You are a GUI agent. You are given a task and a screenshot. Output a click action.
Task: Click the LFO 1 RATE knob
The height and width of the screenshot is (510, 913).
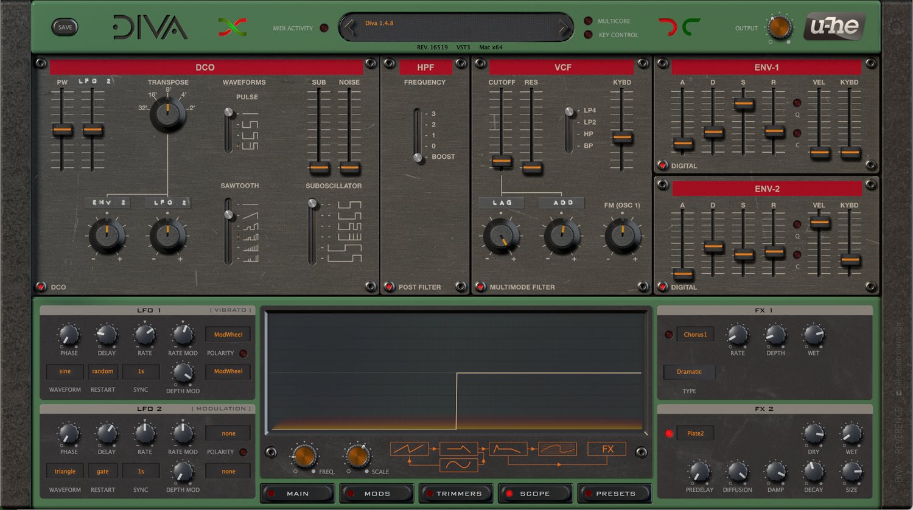click(x=145, y=334)
